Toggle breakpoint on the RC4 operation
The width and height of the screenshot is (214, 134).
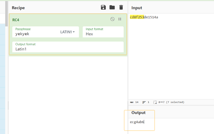(120, 19)
